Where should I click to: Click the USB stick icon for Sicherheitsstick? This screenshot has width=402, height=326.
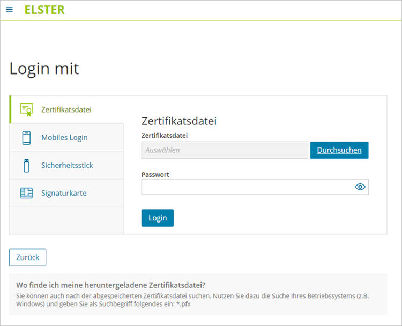tap(26, 166)
